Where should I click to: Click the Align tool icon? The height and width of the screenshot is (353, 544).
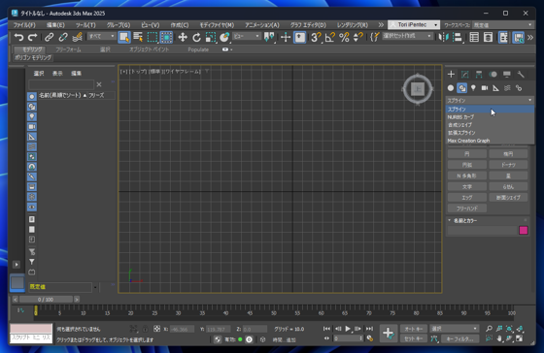coord(458,37)
